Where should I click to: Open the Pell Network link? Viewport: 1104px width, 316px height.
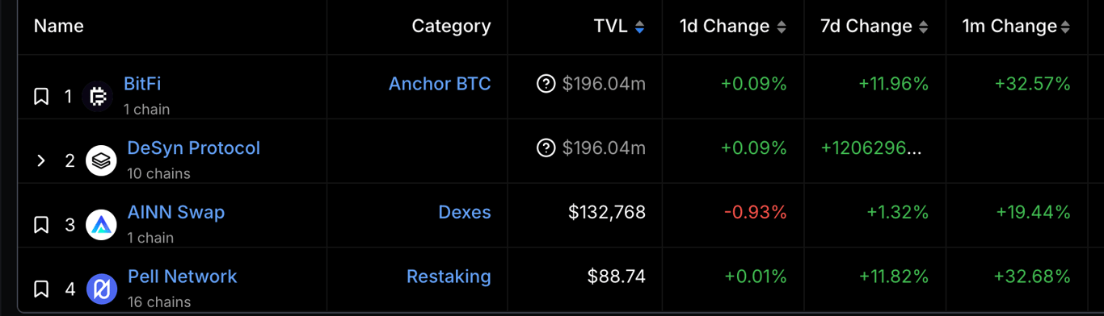[x=183, y=276]
